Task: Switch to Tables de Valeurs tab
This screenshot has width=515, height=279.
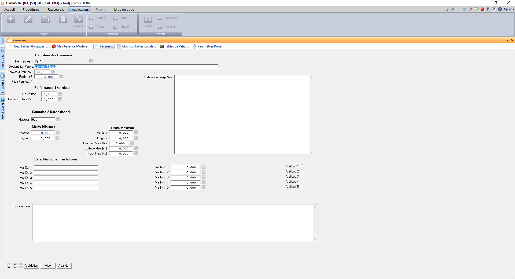Action: click(176, 46)
